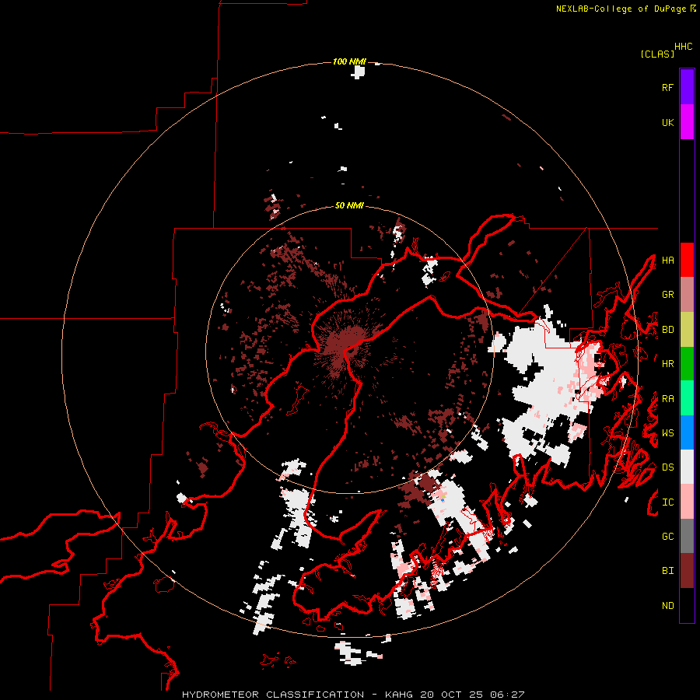Click the HYDROMETEOR CLASSIFICATION title text
700x700 pixels.
[x=273, y=695]
